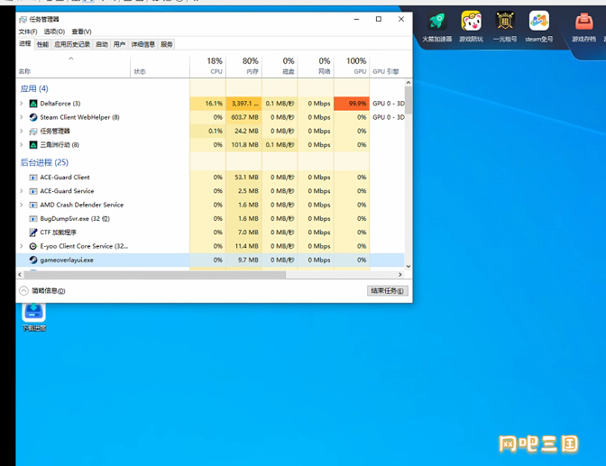
Task: Click the gameoverlayui.exe Steam icon
Action: (x=33, y=260)
